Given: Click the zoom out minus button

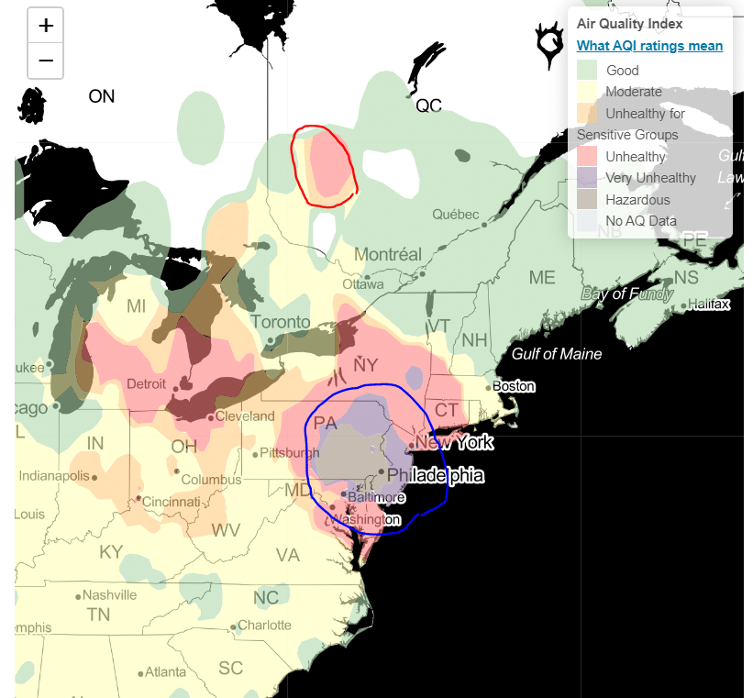Looking at the screenshot, I should click(x=46, y=61).
